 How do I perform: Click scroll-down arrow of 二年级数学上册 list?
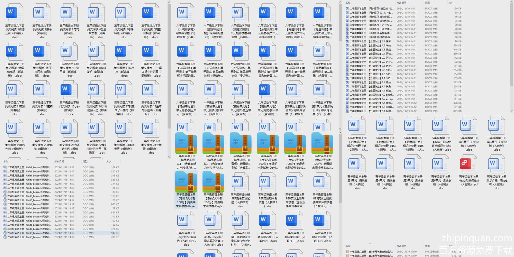coord(511,111)
